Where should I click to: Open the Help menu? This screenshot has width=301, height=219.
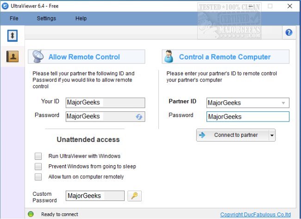pos(81,19)
